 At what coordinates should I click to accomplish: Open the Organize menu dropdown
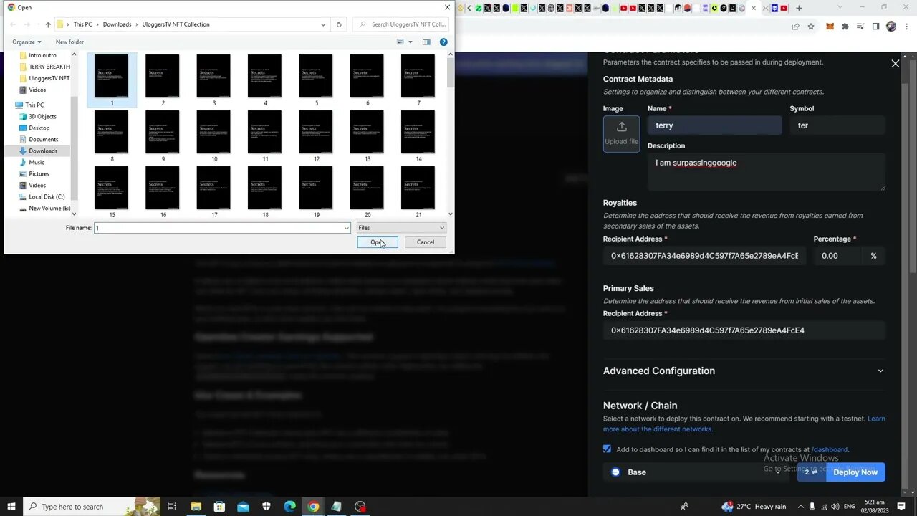(27, 42)
